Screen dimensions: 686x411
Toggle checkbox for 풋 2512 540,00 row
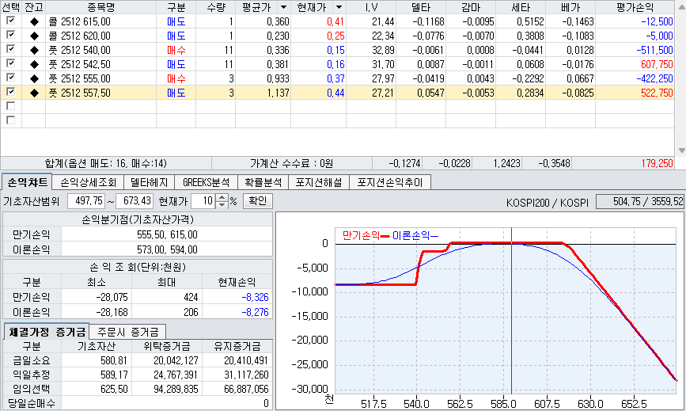[11, 49]
